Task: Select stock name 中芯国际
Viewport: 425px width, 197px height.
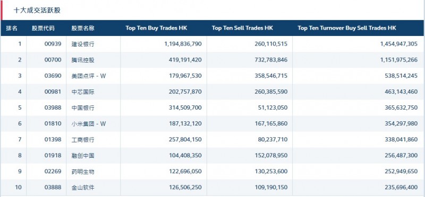Action: click(x=83, y=92)
